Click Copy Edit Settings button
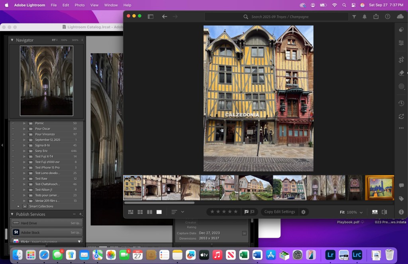Screen dimensions: 408x264 [x=280, y=212]
